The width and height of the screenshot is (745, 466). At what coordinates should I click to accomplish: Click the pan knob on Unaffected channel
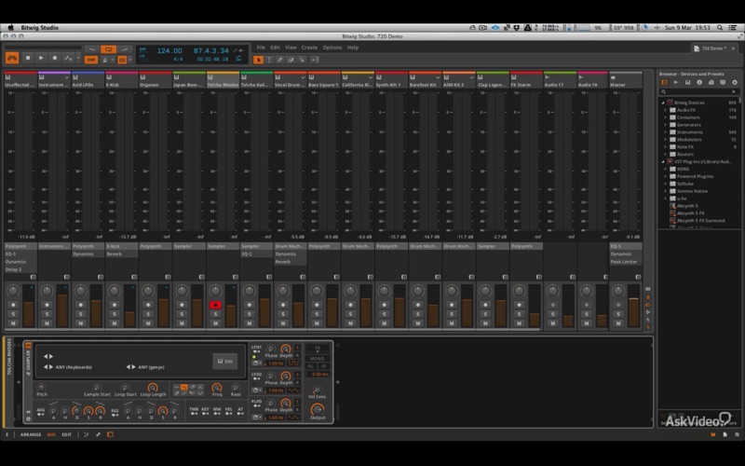click(x=13, y=291)
